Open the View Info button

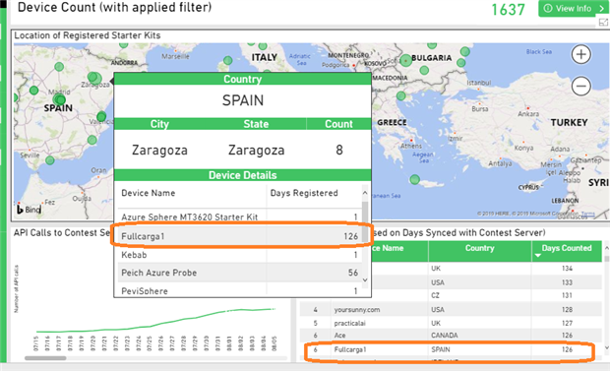coord(574,8)
